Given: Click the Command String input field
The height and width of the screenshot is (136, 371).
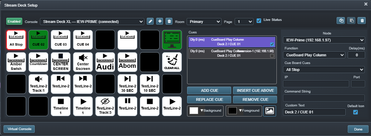Looking at the screenshot, I should (x=324, y=98).
